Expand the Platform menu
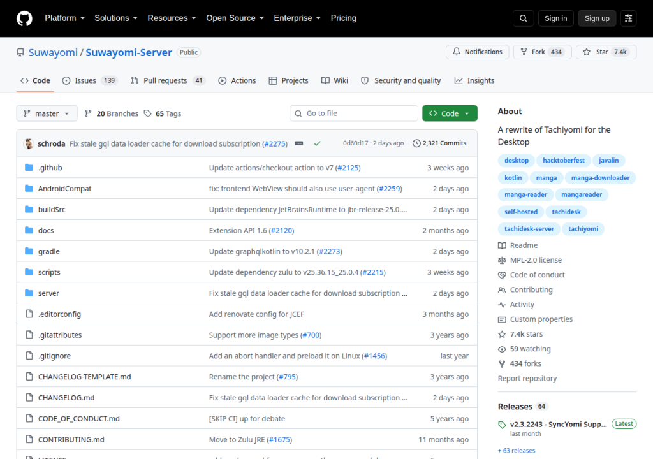 coord(64,18)
